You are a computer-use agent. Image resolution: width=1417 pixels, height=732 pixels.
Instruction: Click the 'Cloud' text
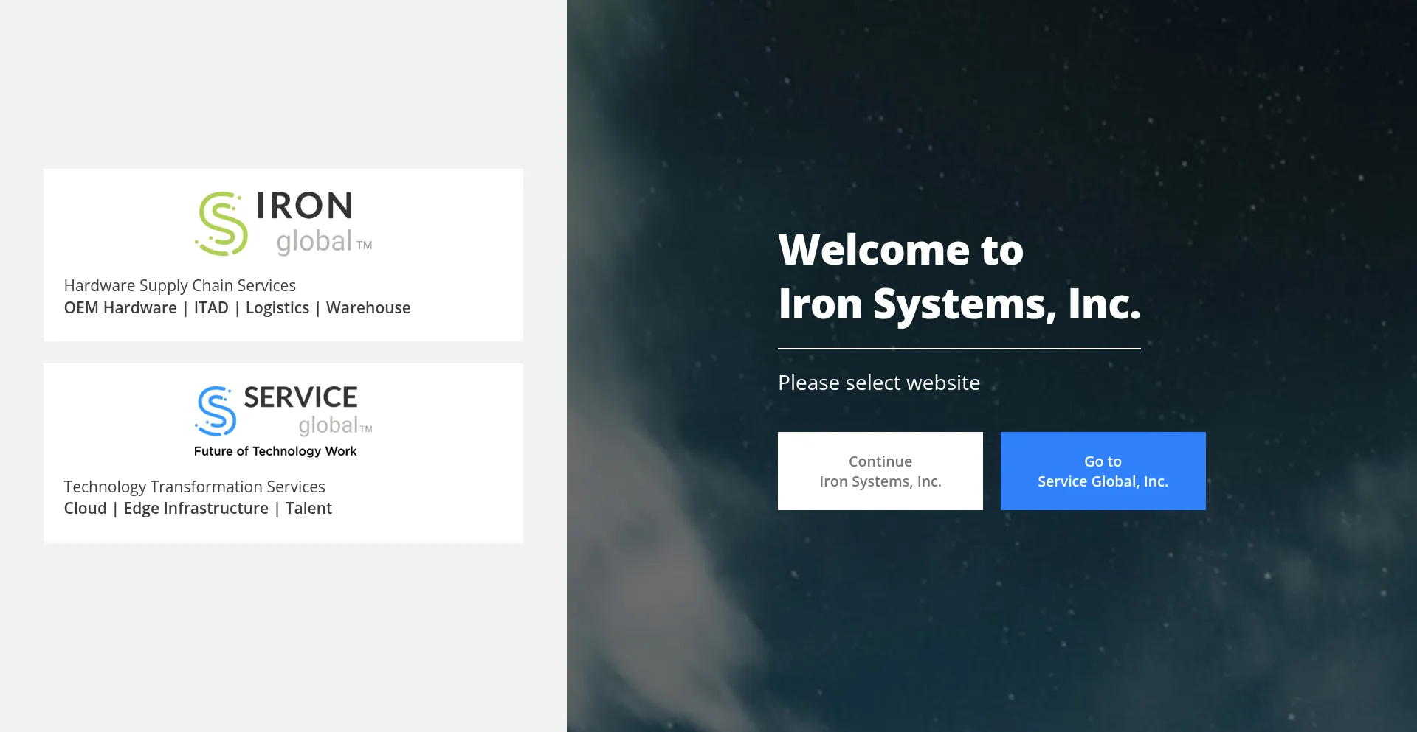pos(86,509)
